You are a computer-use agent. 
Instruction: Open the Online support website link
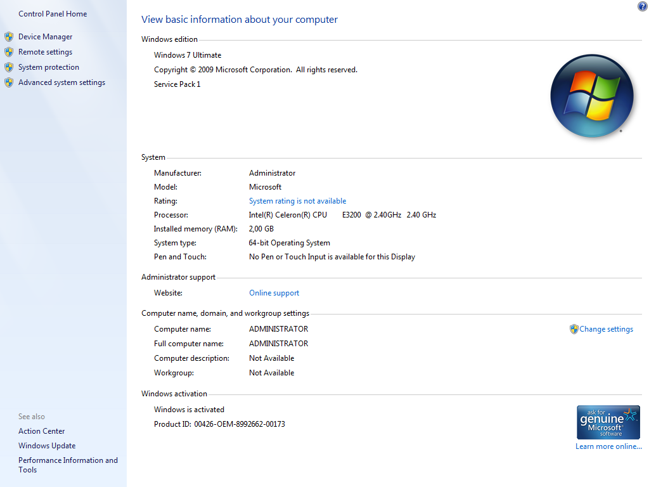[x=274, y=293]
